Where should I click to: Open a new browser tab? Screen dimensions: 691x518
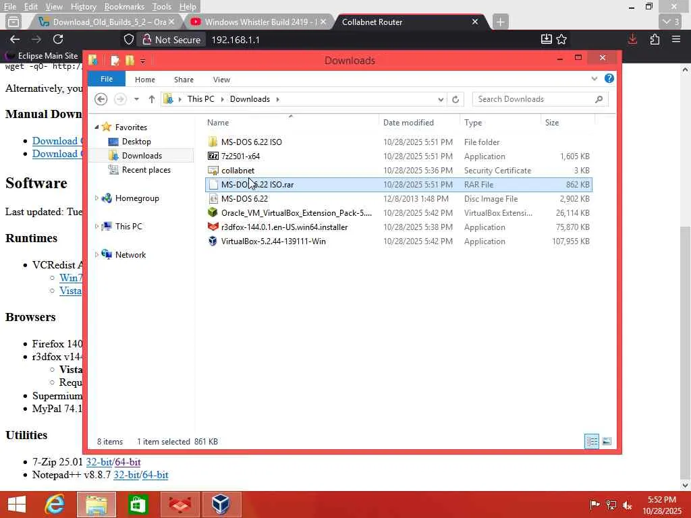(500, 22)
